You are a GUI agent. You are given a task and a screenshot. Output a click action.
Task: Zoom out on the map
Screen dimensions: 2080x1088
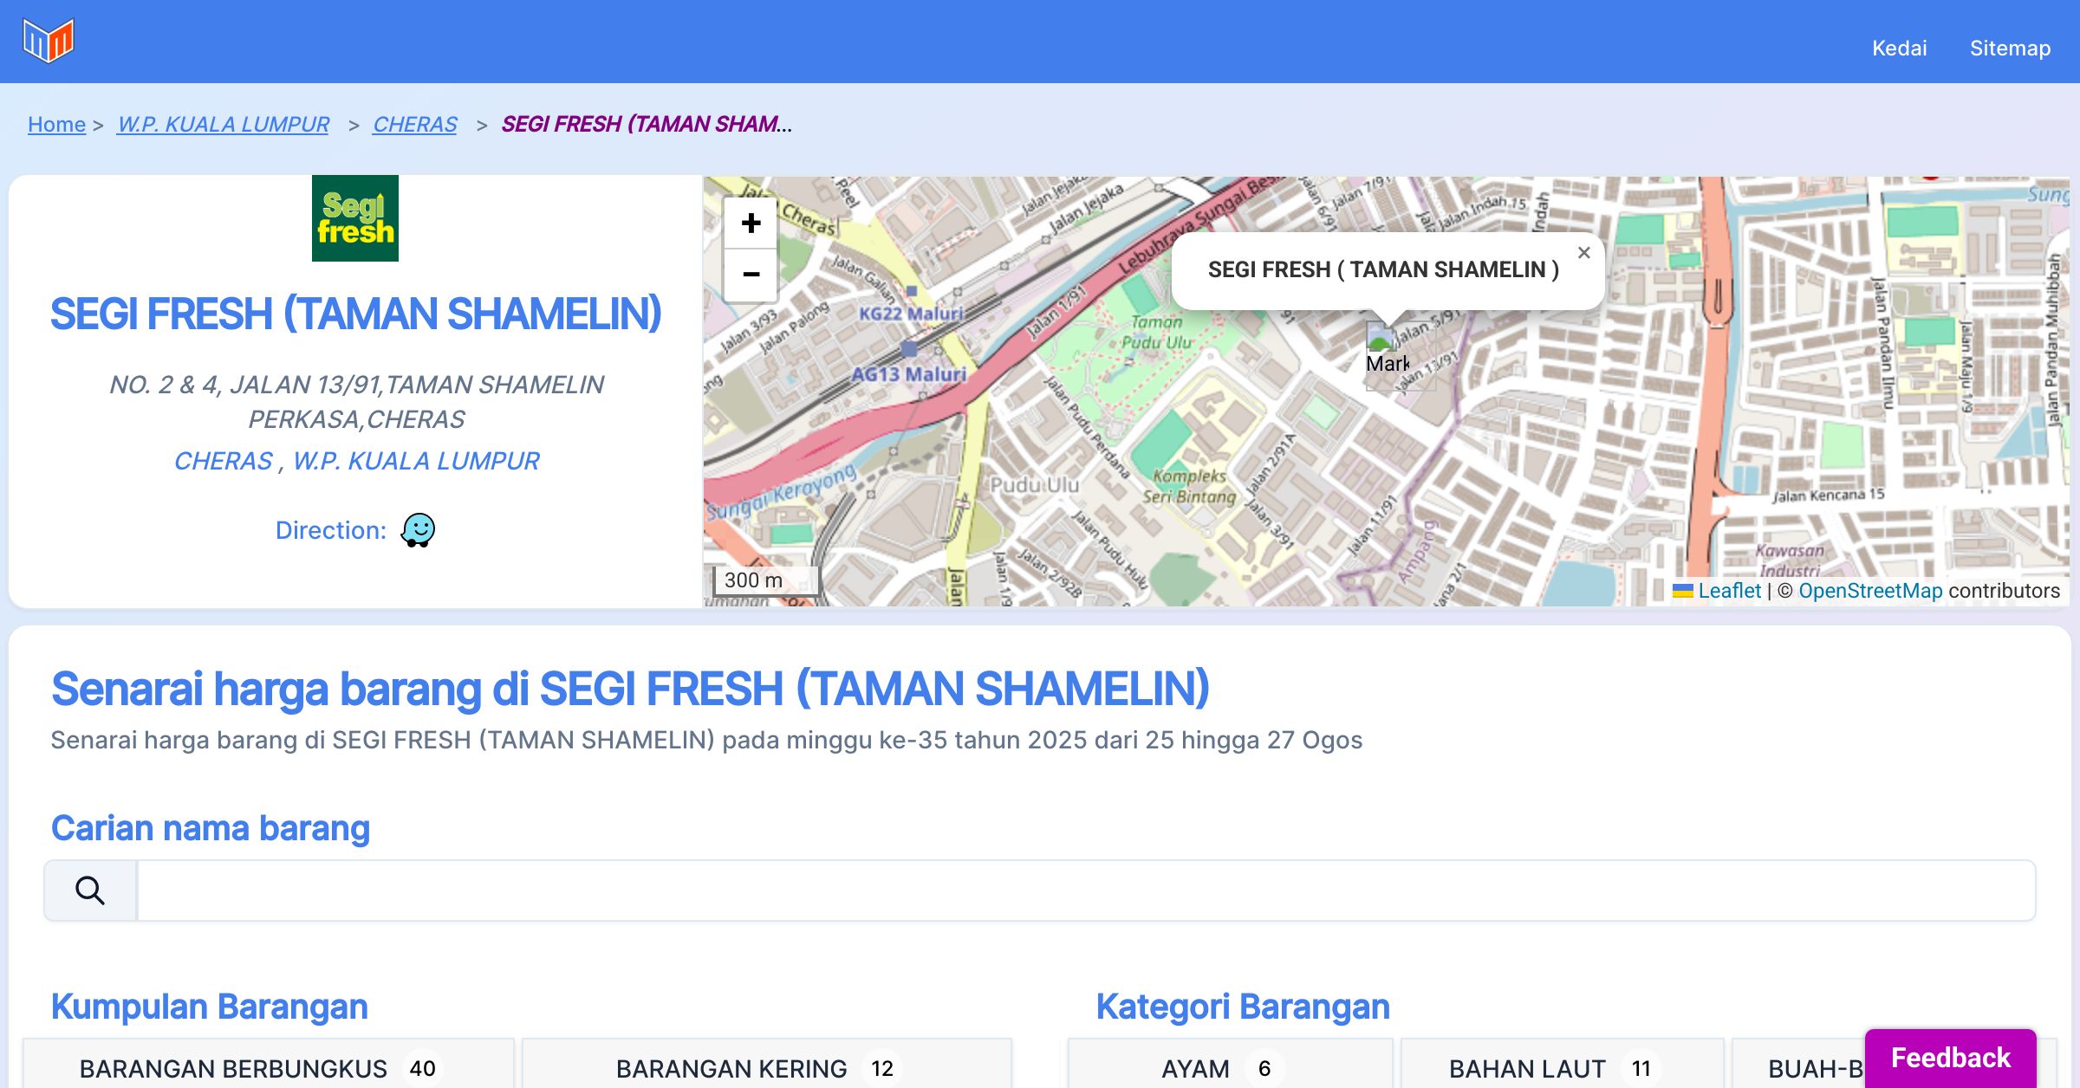point(751,275)
